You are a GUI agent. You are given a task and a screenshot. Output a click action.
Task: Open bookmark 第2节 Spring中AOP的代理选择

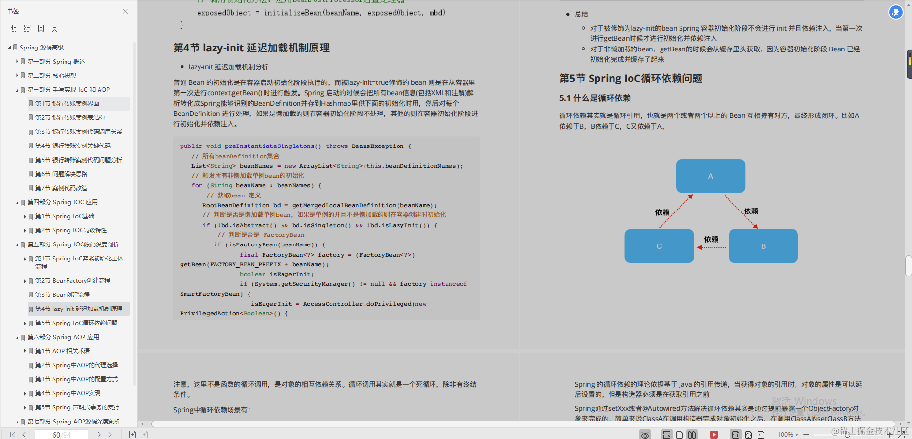pyautogui.click(x=76, y=365)
